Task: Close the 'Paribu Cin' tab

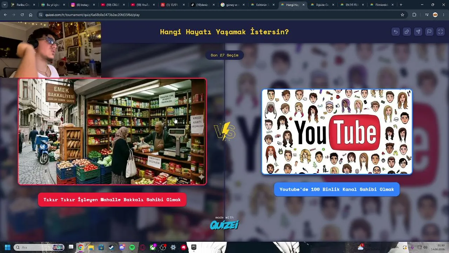Action: click(34, 5)
